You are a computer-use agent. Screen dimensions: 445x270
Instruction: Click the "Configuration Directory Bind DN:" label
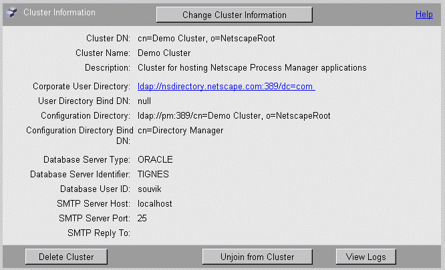pyautogui.click(x=80, y=135)
